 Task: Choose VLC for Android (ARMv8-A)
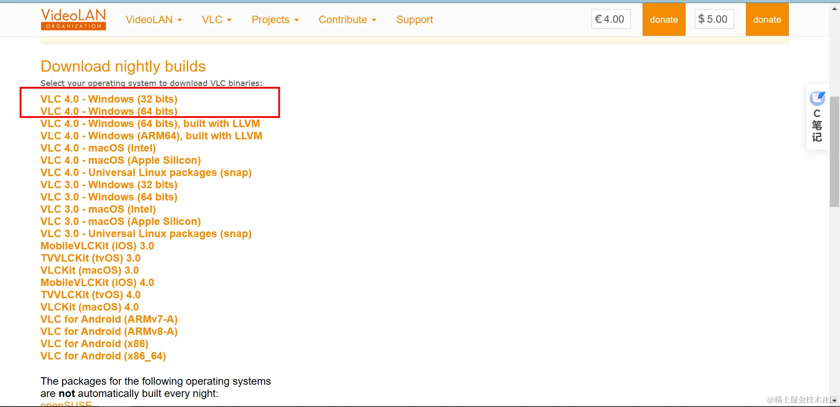click(109, 331)
